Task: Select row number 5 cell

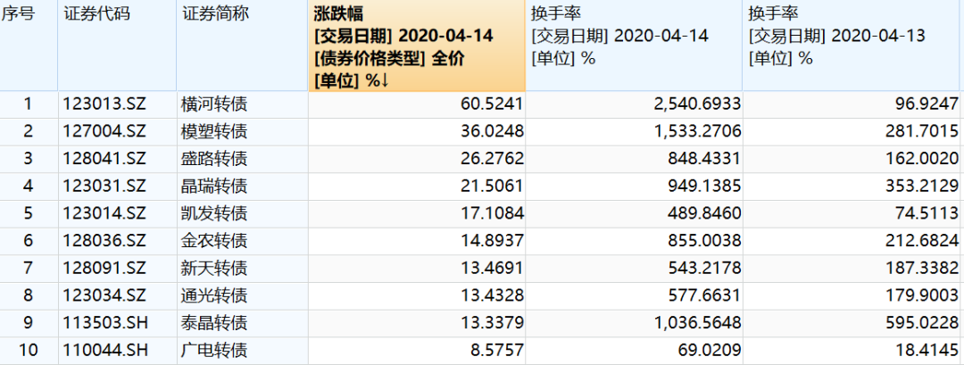Action: click(x=29, y=214)
